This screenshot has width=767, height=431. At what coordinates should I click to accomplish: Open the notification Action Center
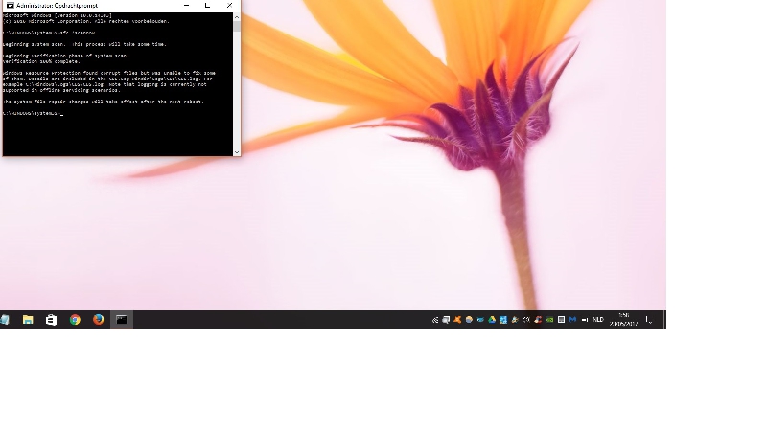pyautogui.click(x=649, y=320)
